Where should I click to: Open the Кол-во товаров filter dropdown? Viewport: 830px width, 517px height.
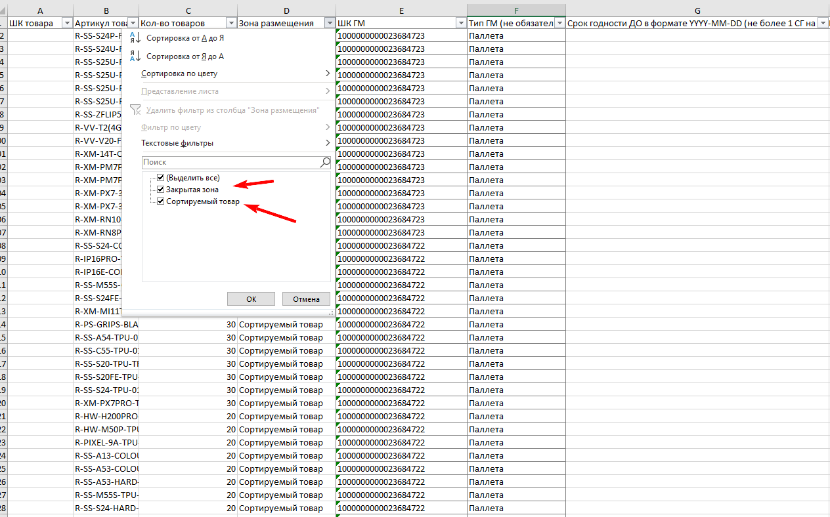(x=230, y=23)
